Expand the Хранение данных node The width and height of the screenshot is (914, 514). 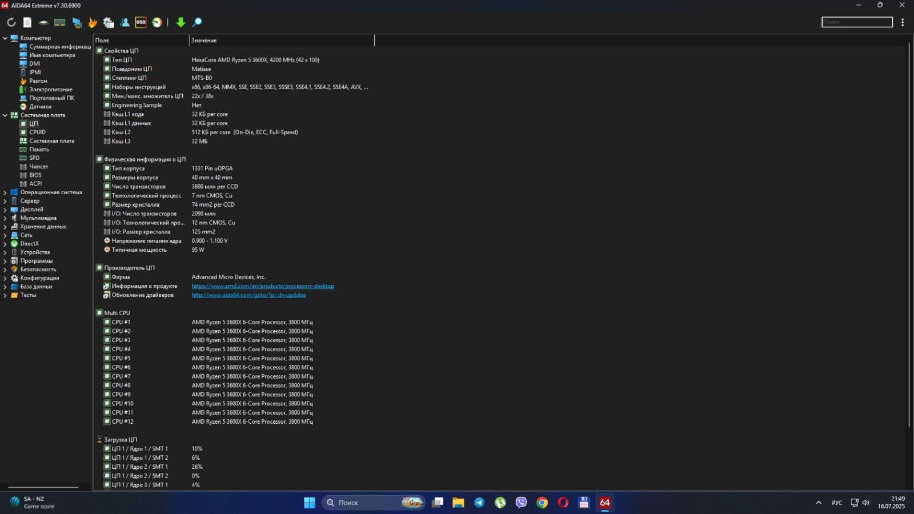(x=5, y=227)
